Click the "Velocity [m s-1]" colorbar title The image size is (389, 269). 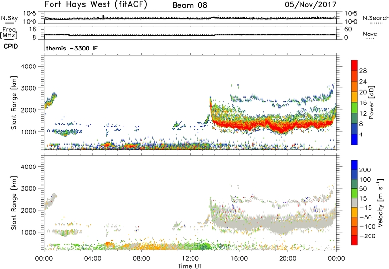[380, 203]
